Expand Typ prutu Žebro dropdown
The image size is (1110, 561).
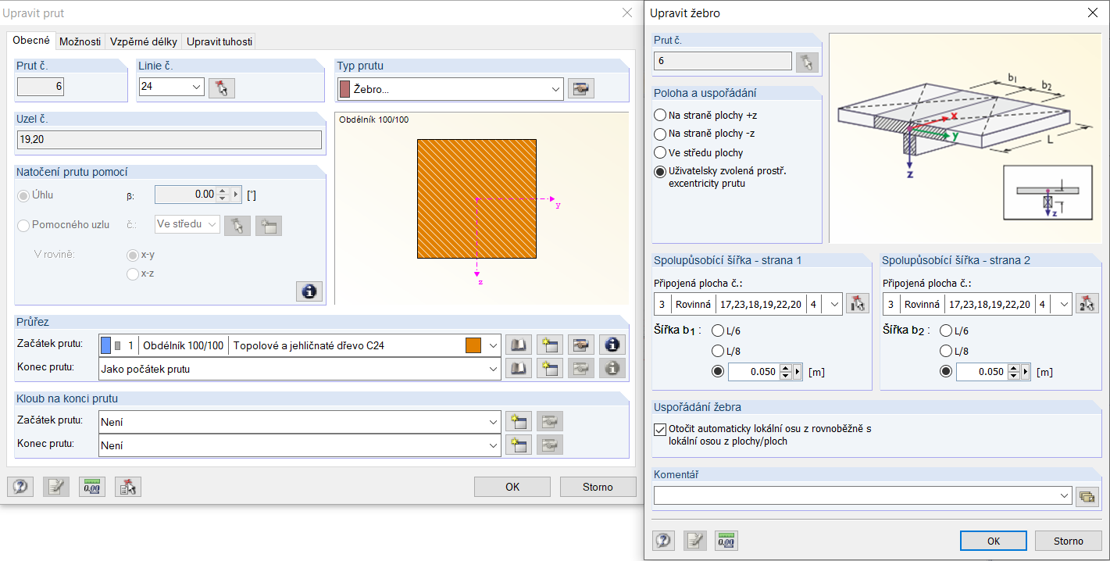coord(556,89)
